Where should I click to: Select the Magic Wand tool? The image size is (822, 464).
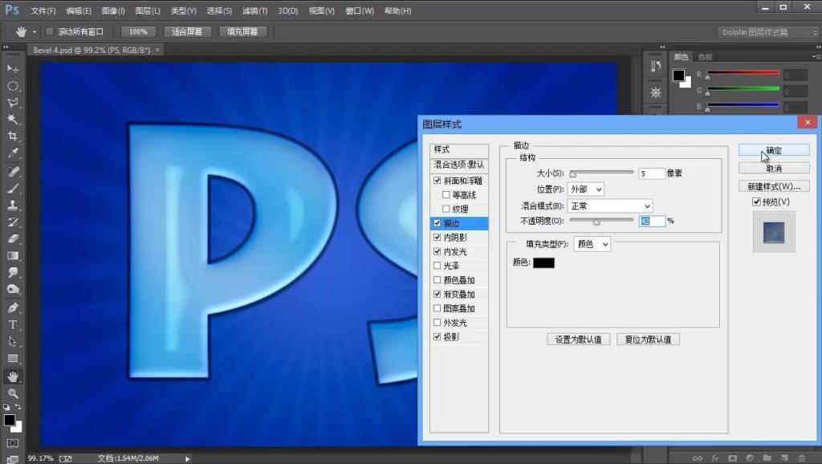click(x=13, y=119)
